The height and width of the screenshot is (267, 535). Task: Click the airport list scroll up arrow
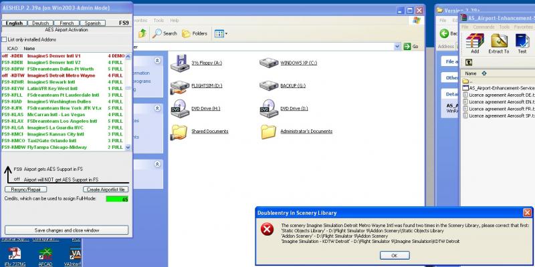tap(128, 57)
